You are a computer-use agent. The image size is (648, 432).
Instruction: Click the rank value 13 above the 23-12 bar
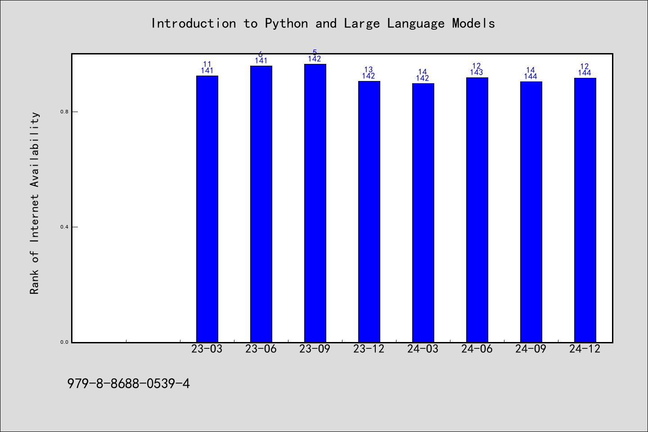click(369, 70)
